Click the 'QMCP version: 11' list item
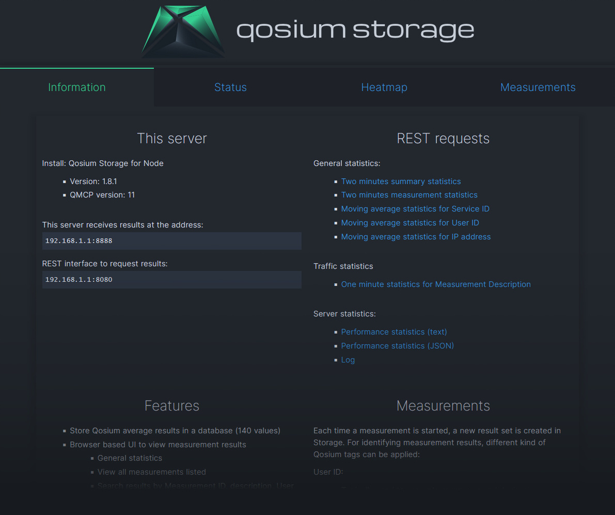 click(x=102, y=195)
